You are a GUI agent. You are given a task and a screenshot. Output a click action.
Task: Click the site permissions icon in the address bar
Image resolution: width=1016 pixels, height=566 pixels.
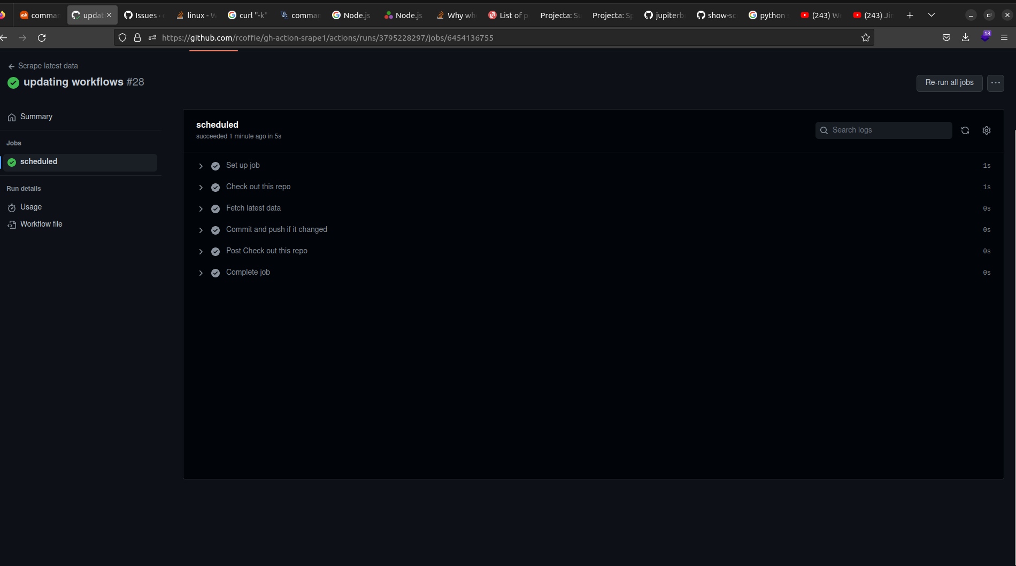[152, 37]
